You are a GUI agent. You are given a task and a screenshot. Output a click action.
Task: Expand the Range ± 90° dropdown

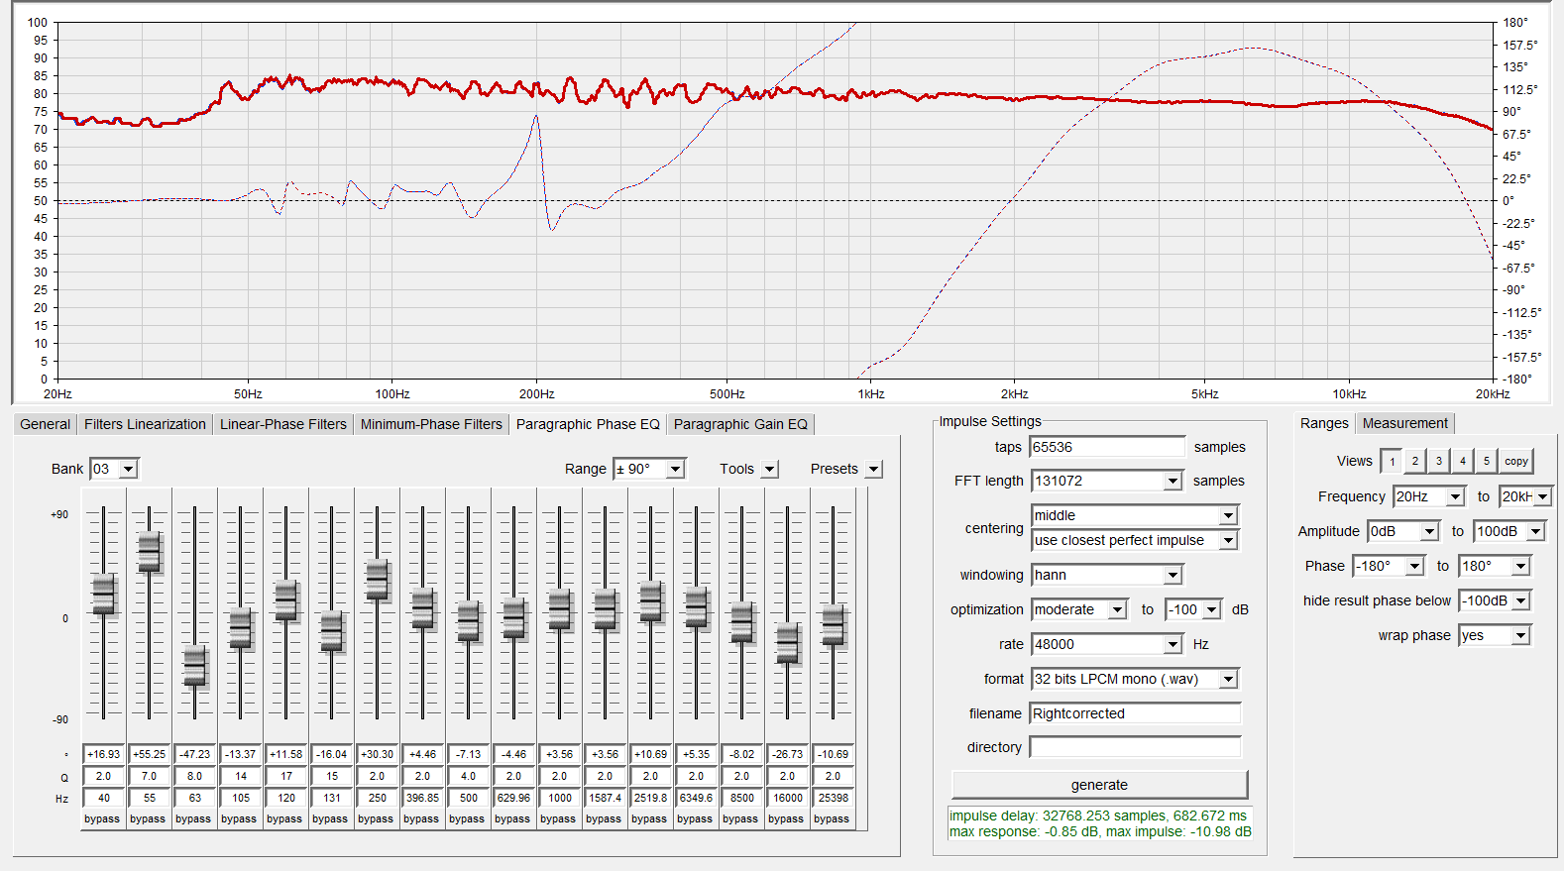pyautogui.click(x=675, y=469)
